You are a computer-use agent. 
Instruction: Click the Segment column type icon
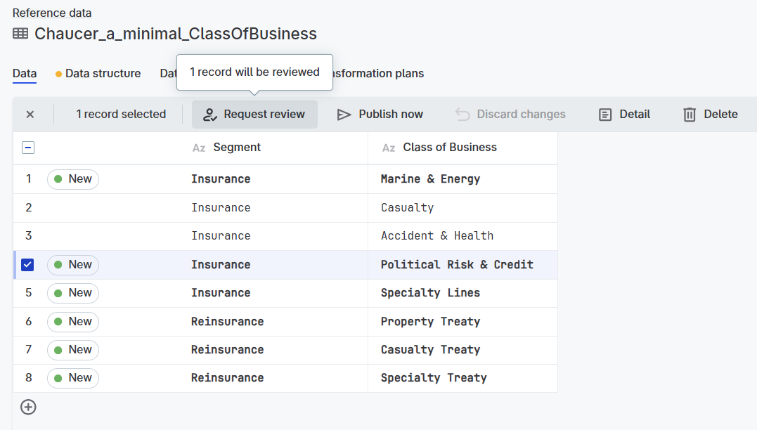pos(199,148)
